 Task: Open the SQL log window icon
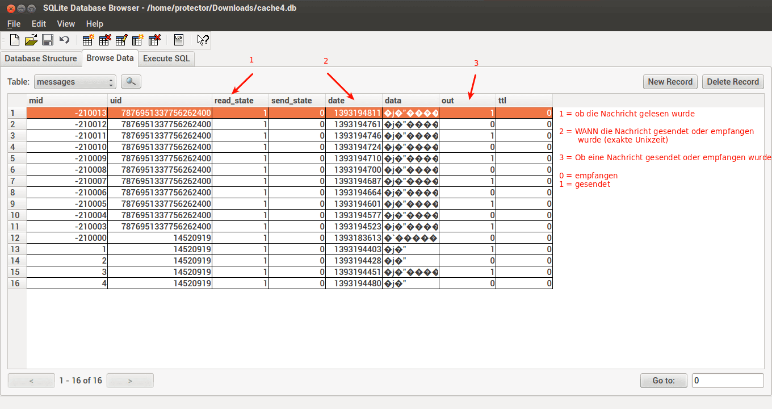pos(179,40)
